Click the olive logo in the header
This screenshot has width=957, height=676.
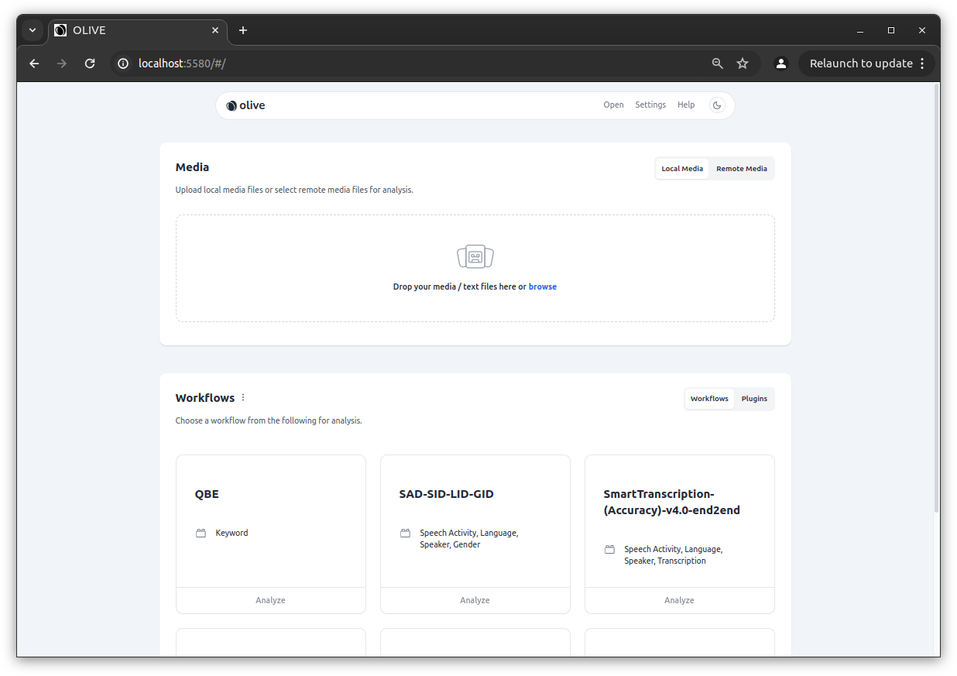231,105
